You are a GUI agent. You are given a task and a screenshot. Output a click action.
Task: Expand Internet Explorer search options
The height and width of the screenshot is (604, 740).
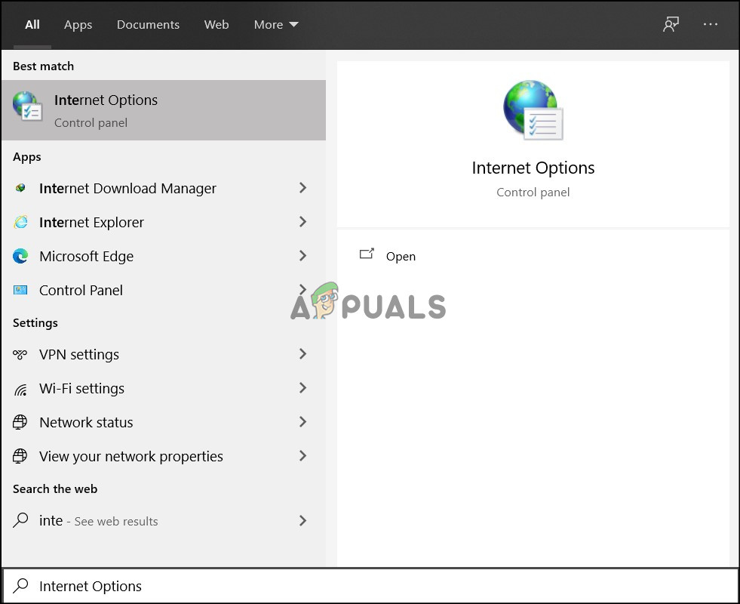pos(302,222)
